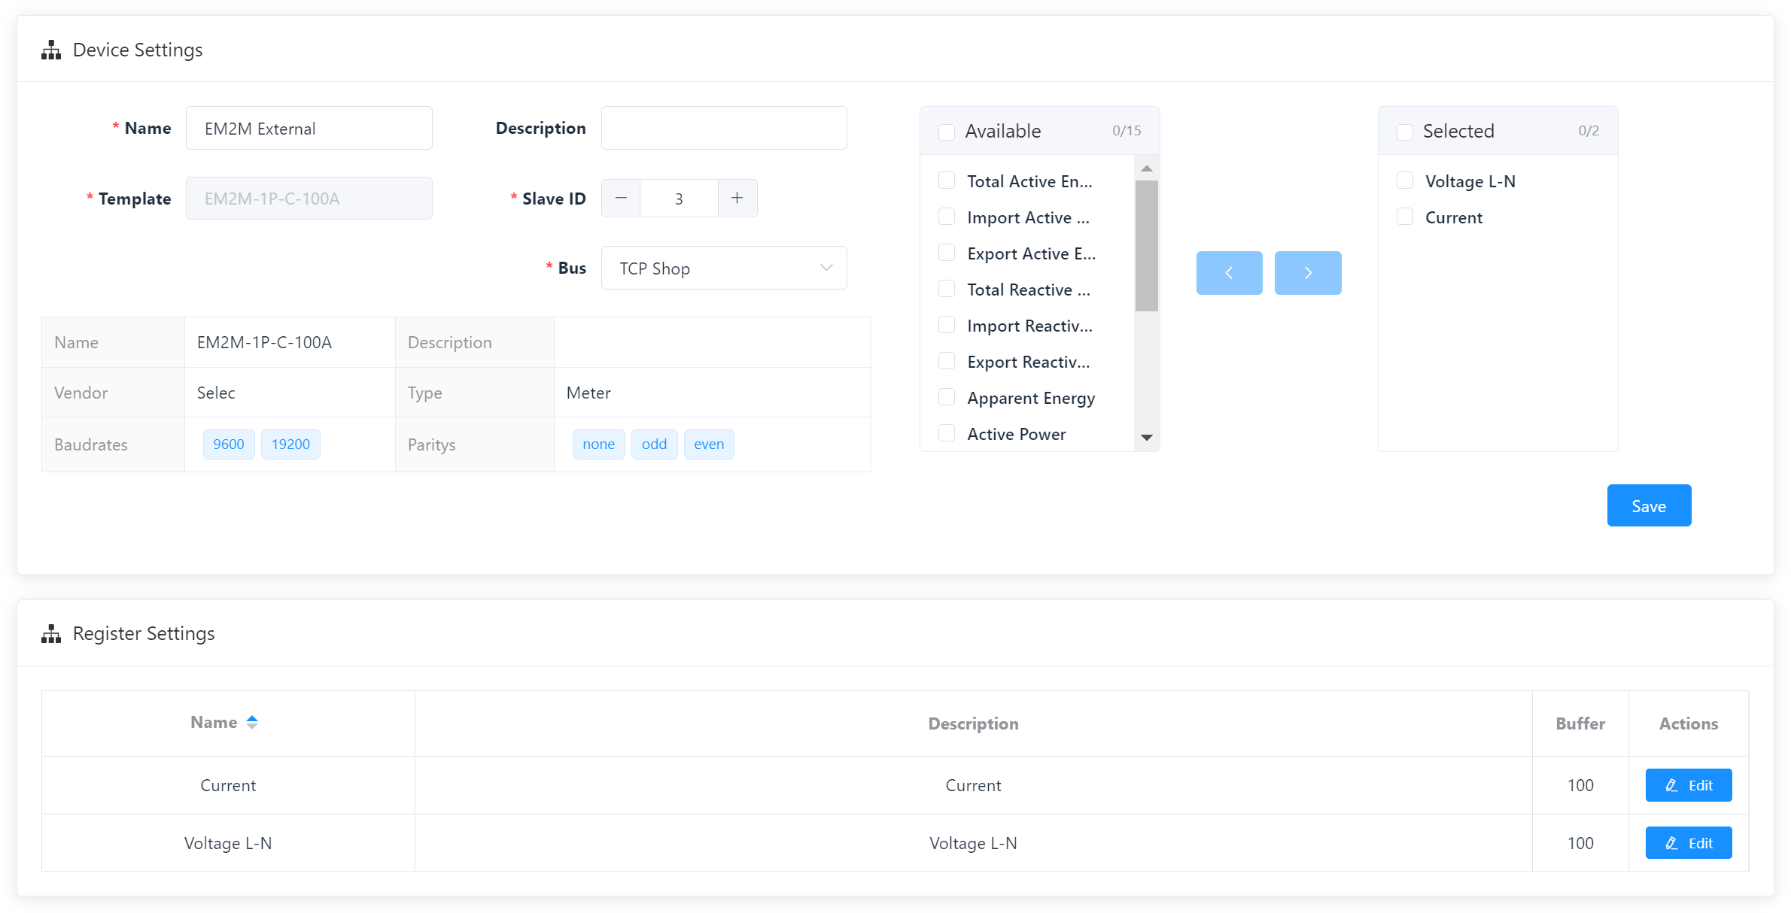This screenshot has height=913, width=1791.
Task: Click the Register Settings hierarchy icon
Action: (x=51, y=634)
